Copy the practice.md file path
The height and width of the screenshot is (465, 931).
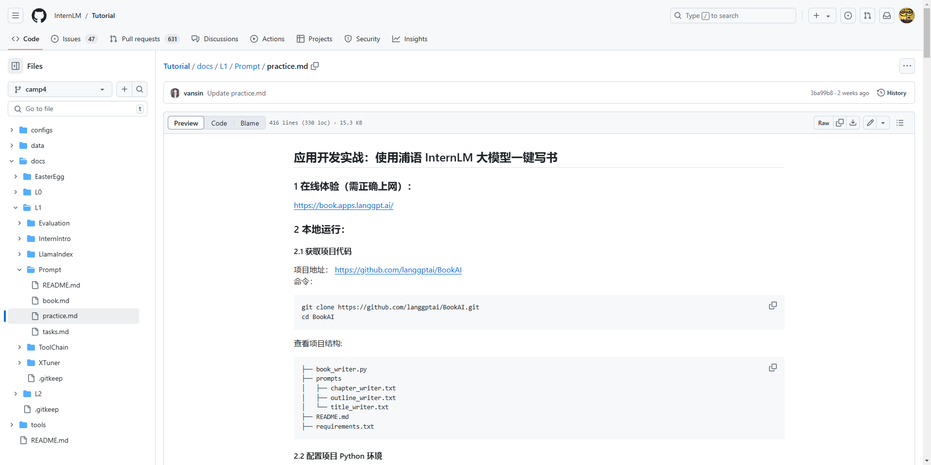pos(315,66)
